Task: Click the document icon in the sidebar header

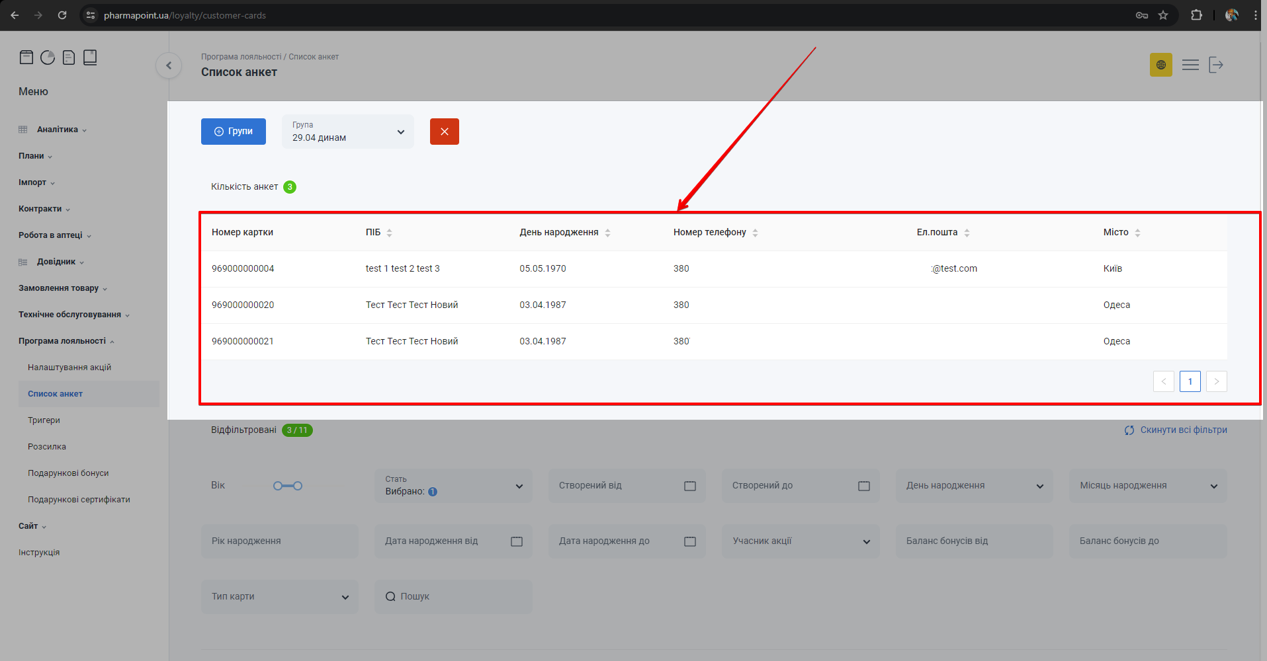Action: tap(69, 58)
